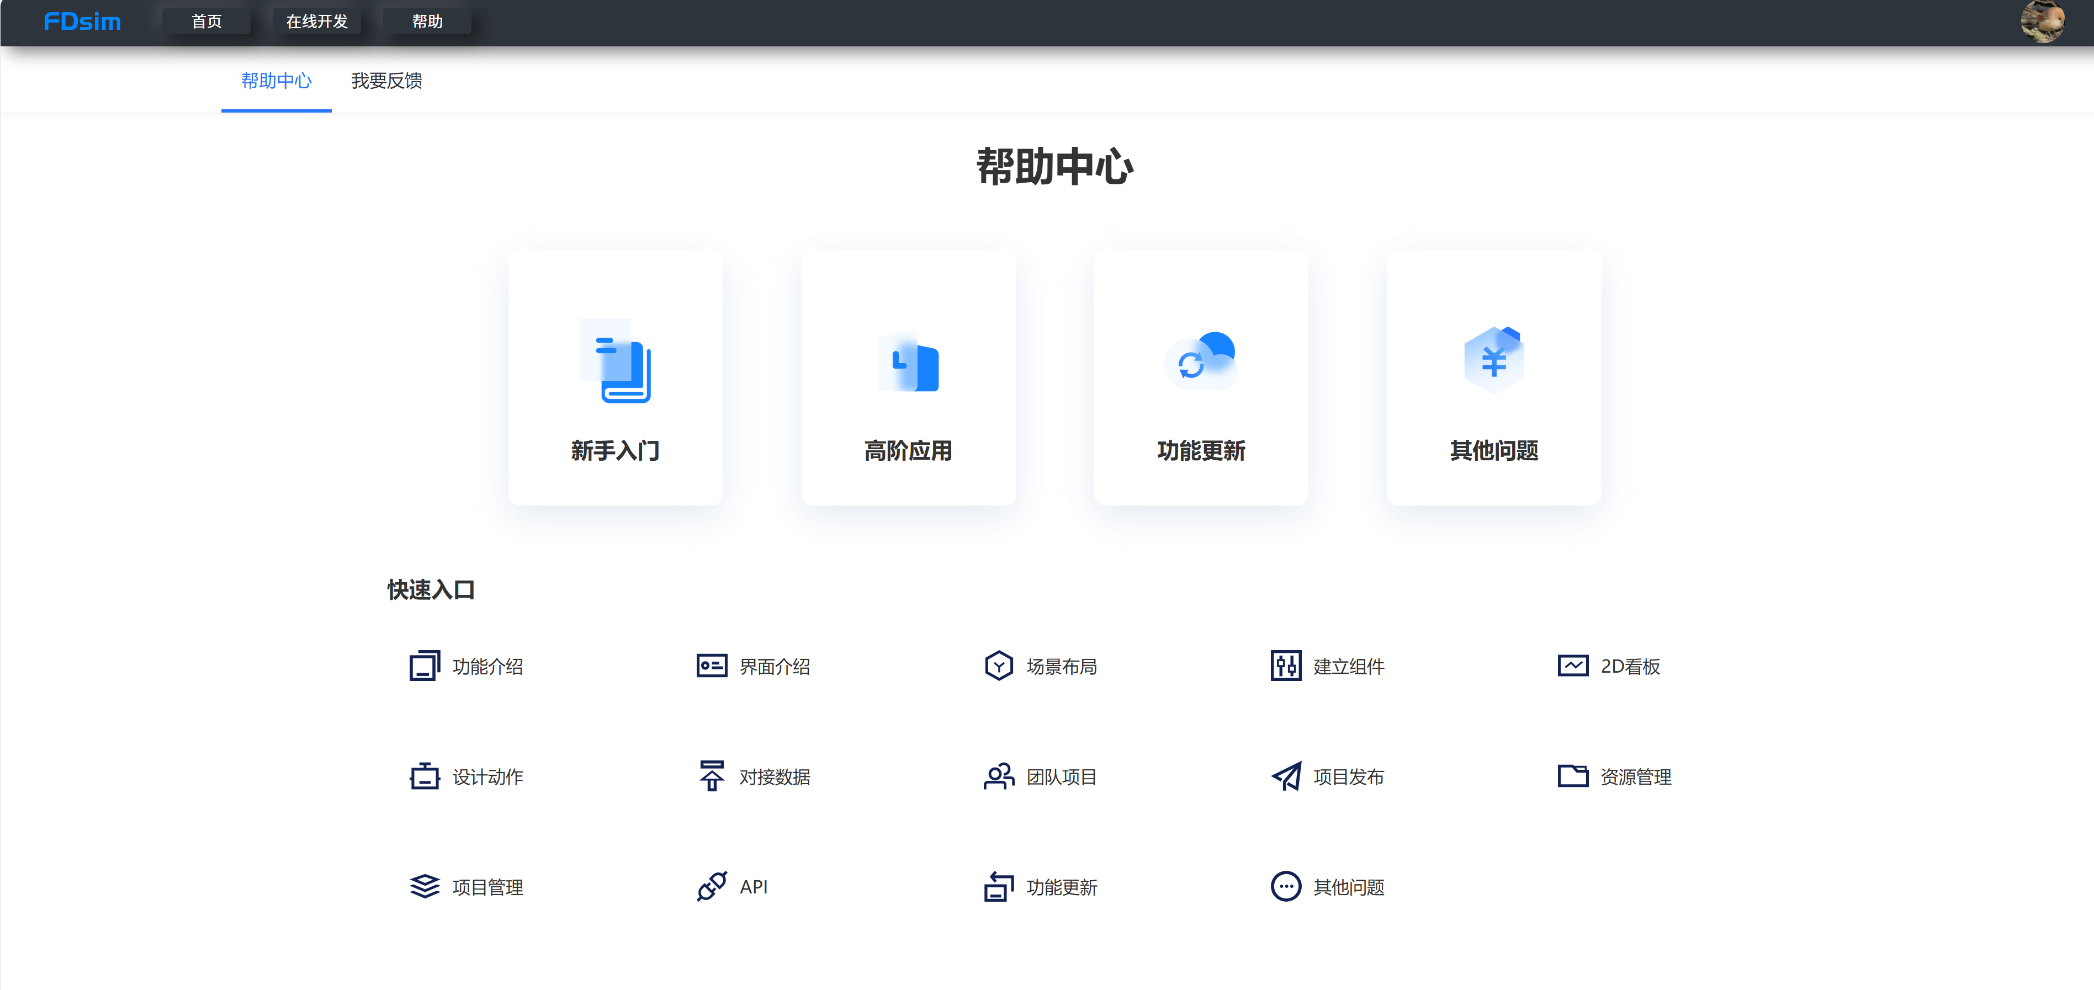This screenshot has height=990, width=2094.
Task: Click the FDsim logo
Action: [x=82, y=21]
